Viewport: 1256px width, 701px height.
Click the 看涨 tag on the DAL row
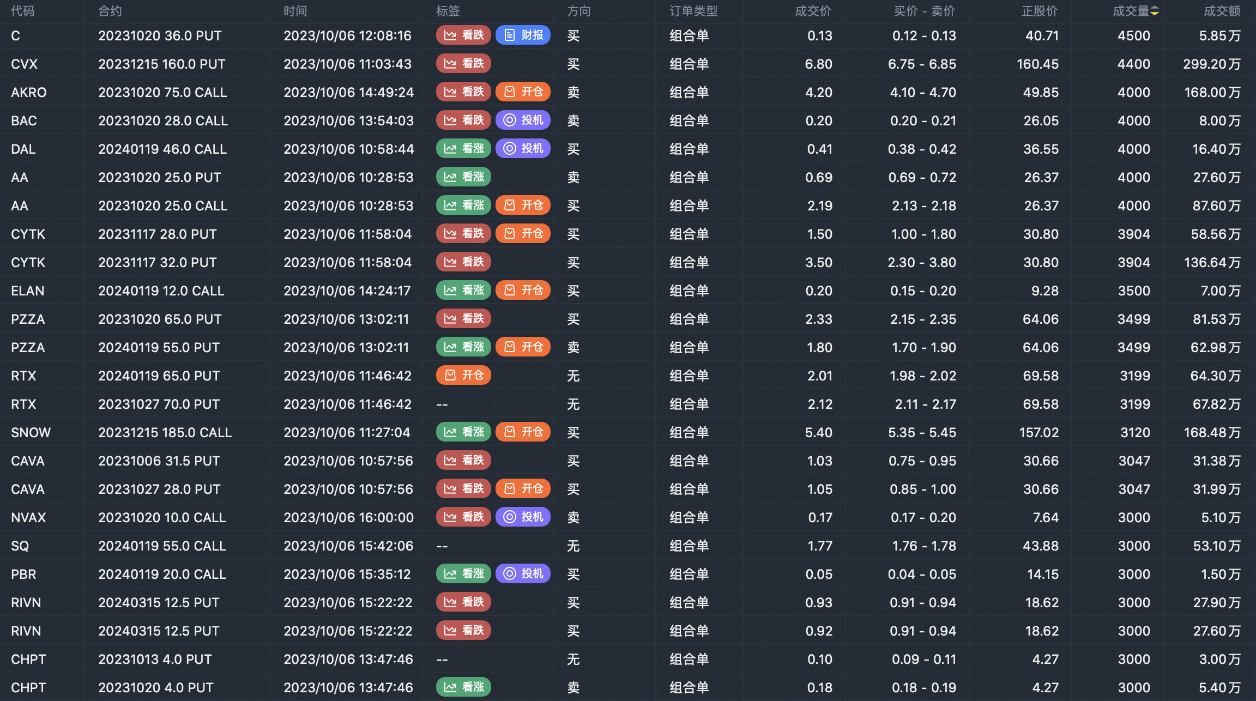coord(463,149)
